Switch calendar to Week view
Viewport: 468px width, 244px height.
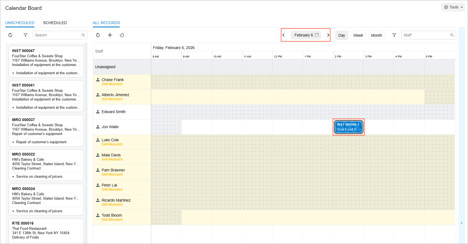click(358, 35)
